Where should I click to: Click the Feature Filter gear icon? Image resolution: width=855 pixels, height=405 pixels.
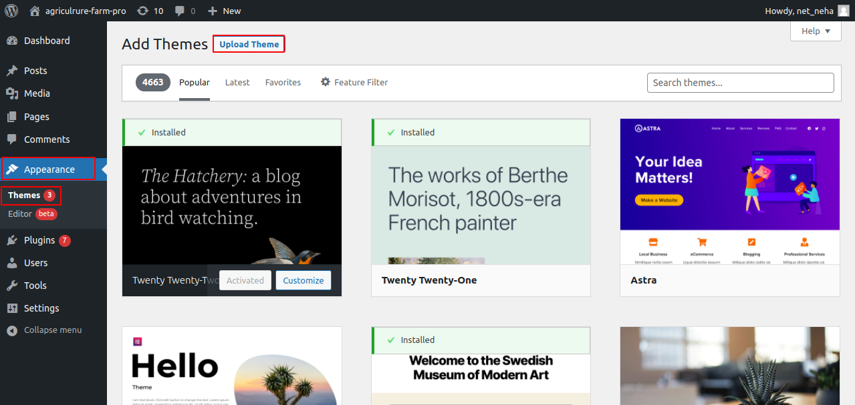click(326, 82)
